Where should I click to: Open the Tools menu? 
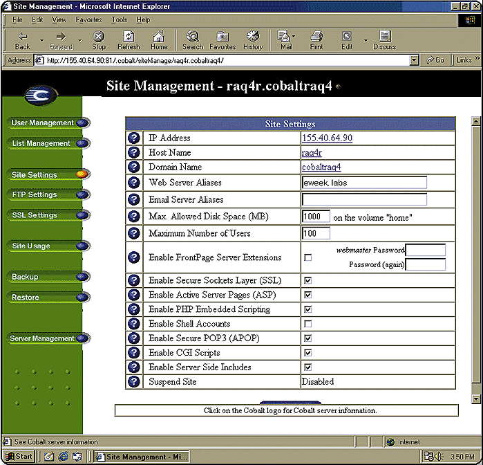[x=120, y=20]
